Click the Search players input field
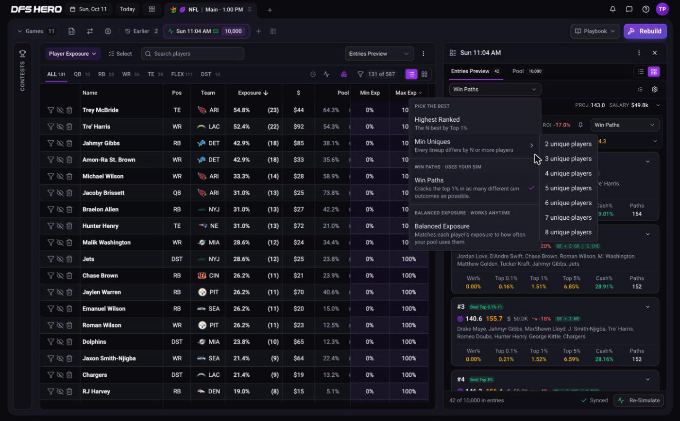 tap(193, 54)
